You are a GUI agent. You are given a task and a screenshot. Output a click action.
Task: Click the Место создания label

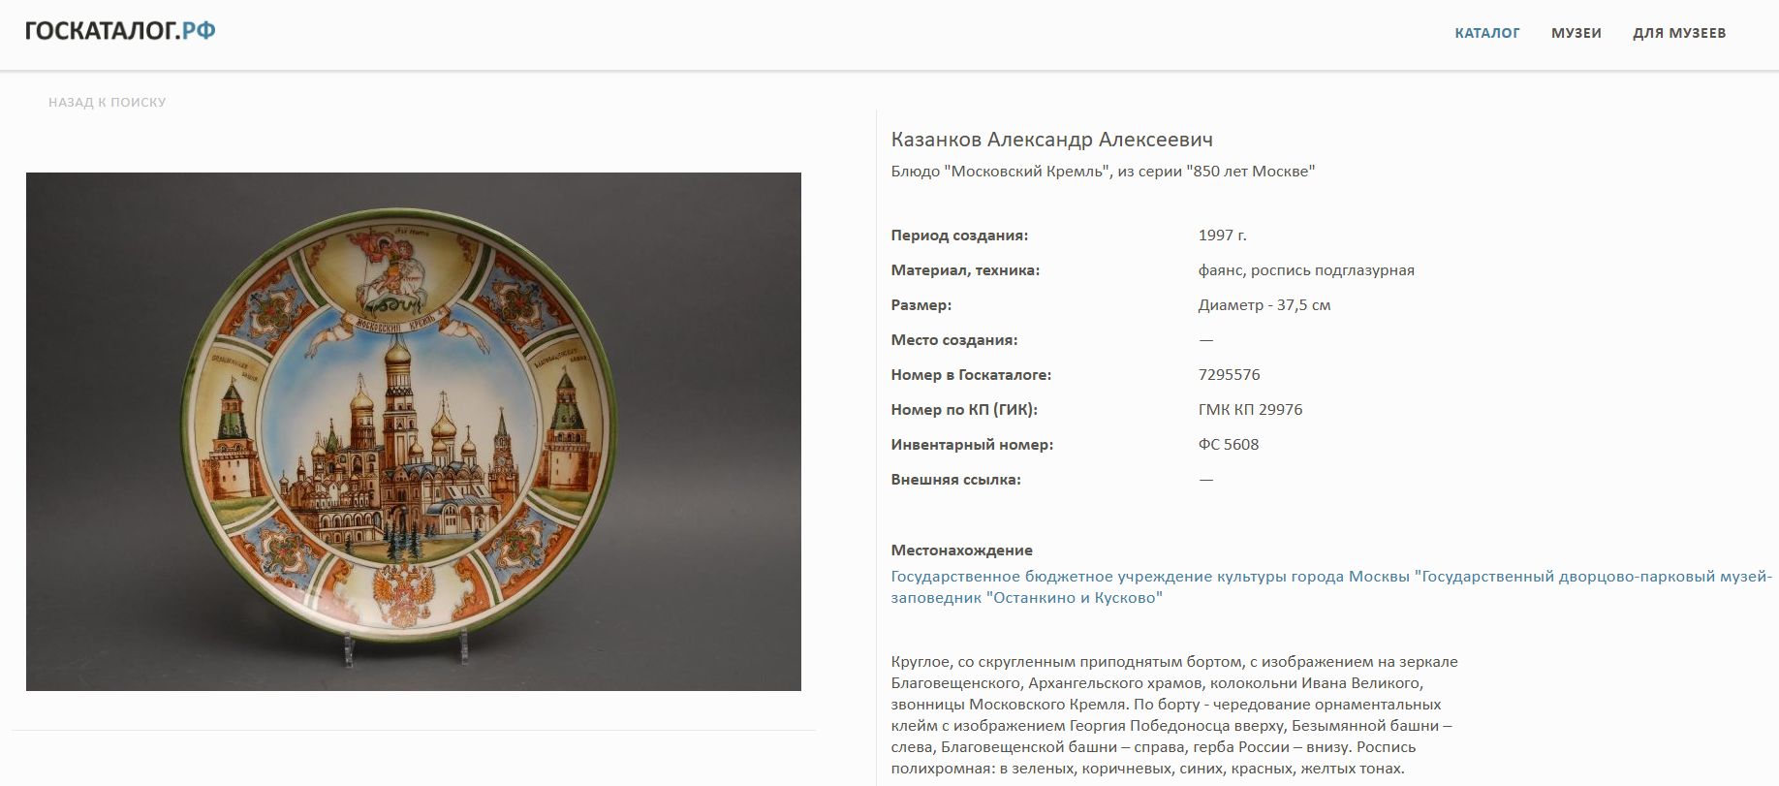(953, 340)
